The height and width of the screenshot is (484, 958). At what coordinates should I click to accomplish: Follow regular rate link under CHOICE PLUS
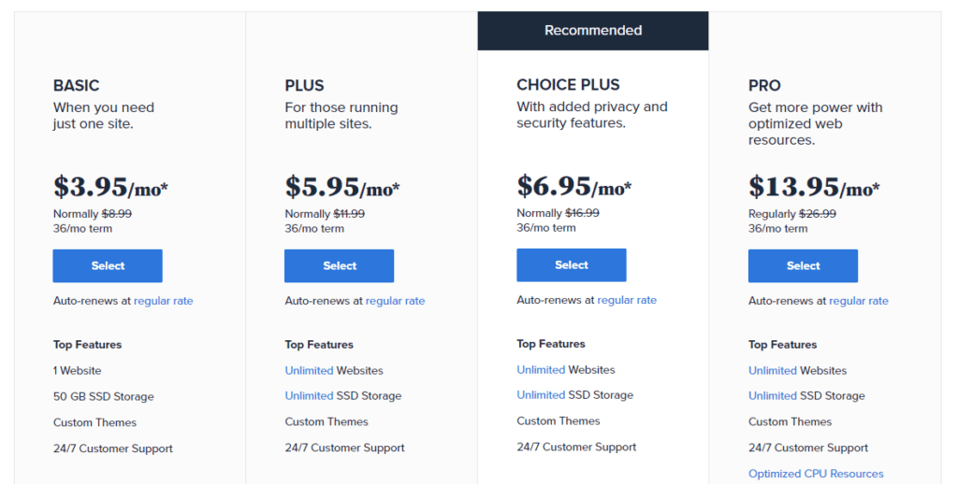pos(627,300)
